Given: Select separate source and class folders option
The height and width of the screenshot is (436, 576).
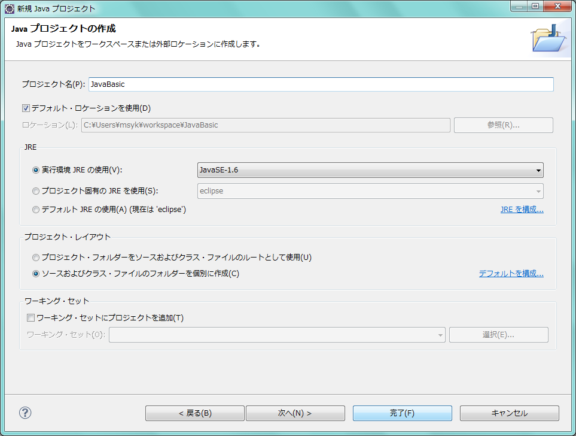Looking at the screenshot, I should (x=36, y=274).
